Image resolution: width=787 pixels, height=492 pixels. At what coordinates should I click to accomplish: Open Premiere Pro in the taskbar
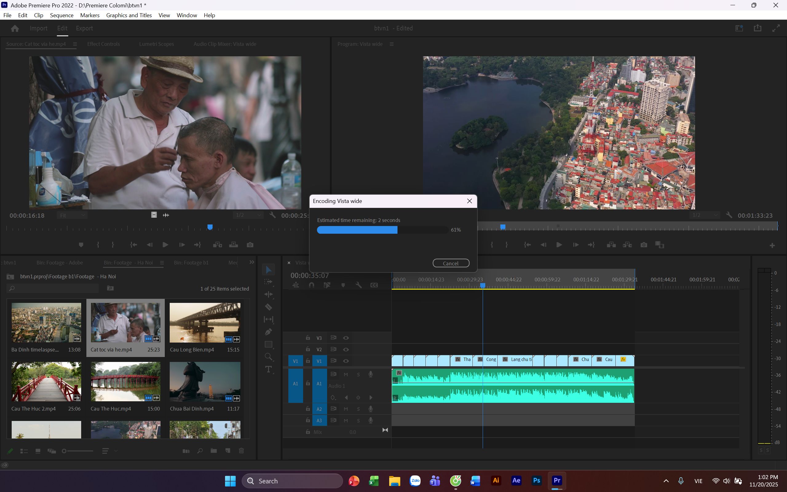point(557,481)
